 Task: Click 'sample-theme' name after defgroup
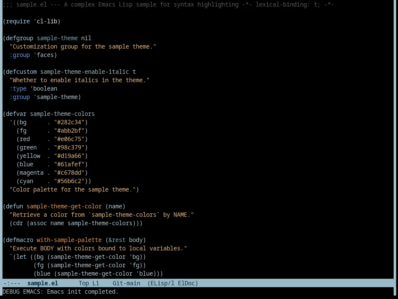point(57,38)
